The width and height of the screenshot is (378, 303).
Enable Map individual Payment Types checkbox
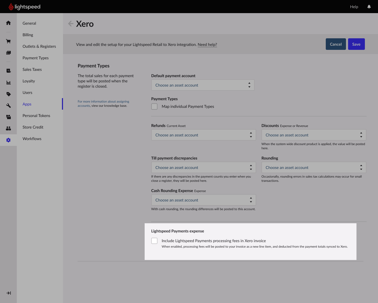tap(154, 107)
